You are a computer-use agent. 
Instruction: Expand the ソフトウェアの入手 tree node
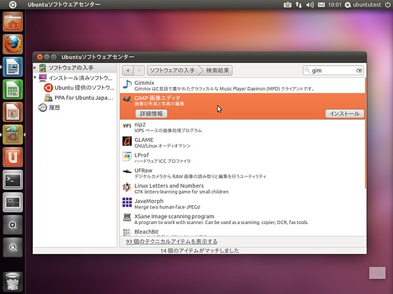pyautogui.click(x=35, y=68)
